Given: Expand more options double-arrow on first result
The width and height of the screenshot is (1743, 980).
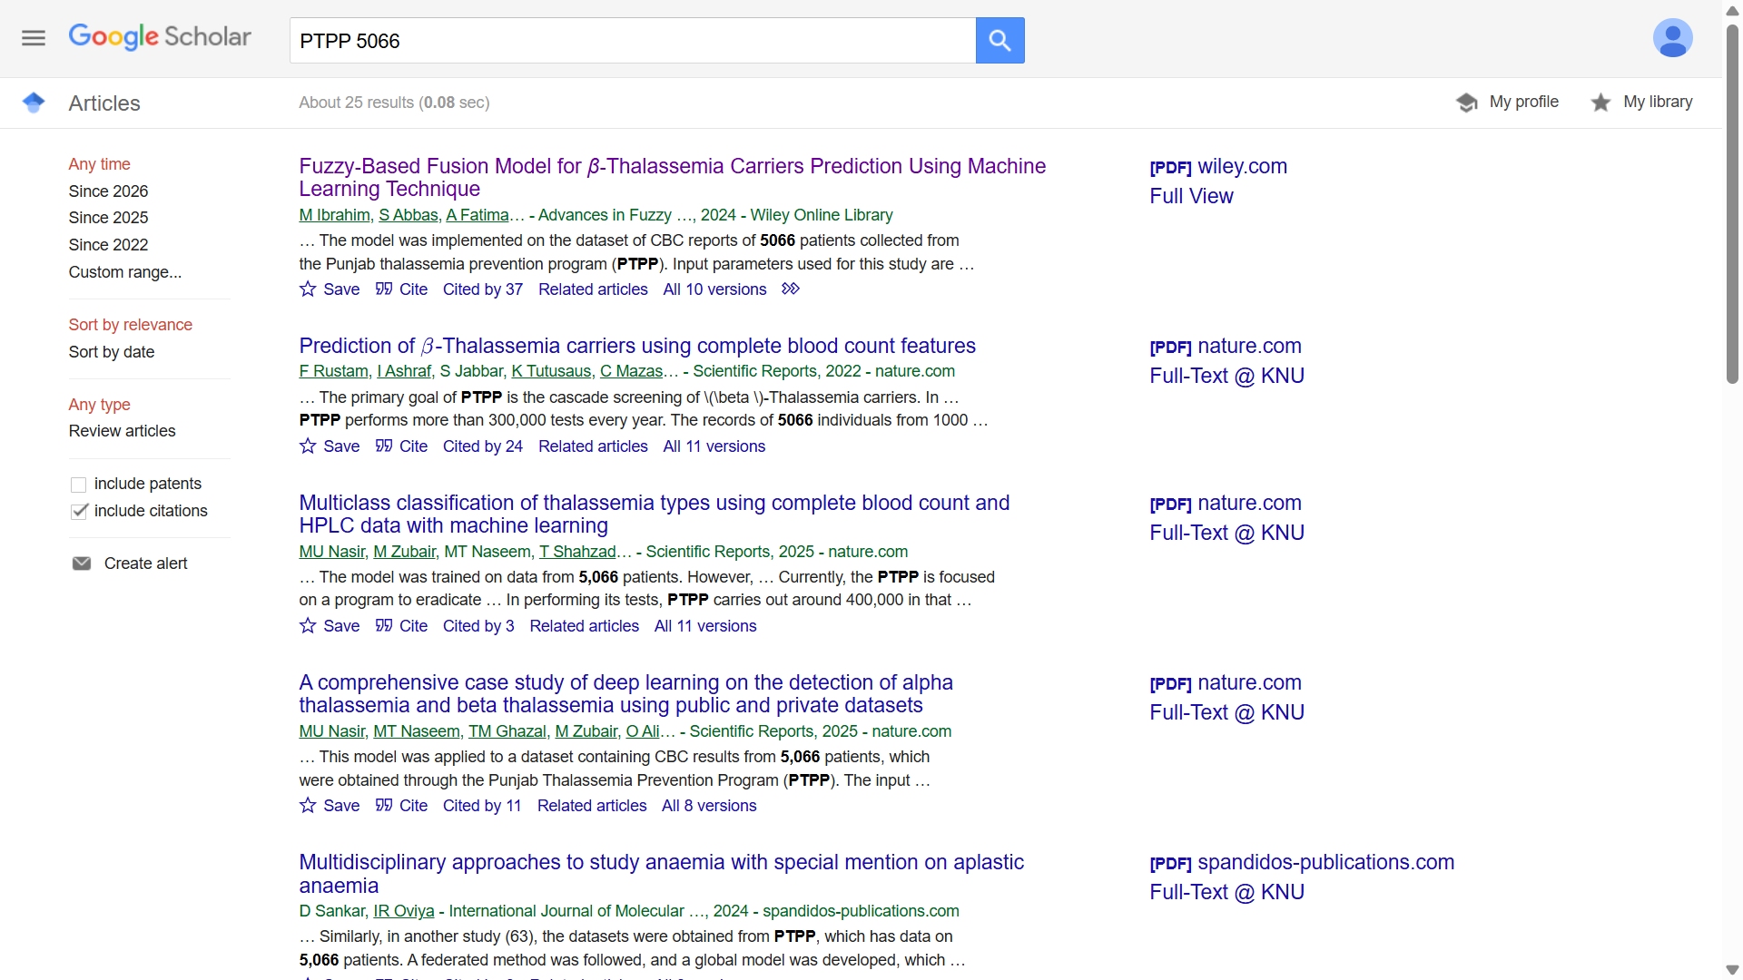Looking at the screenshot, I should click(791, 289).
